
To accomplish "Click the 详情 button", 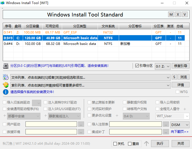I will 181,85.
